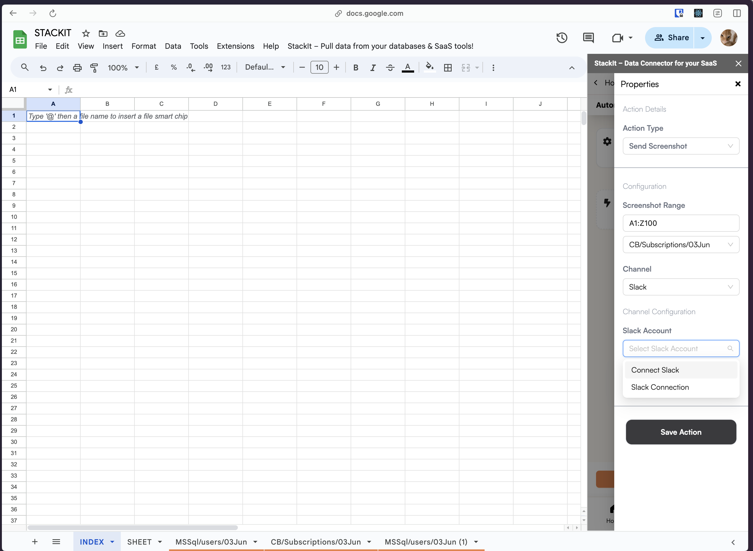Open the CB/Subscriptions/03Jun sheet selector dropdown
The width and height of the screenshot is (753, 551).
(x=681, y=245)
